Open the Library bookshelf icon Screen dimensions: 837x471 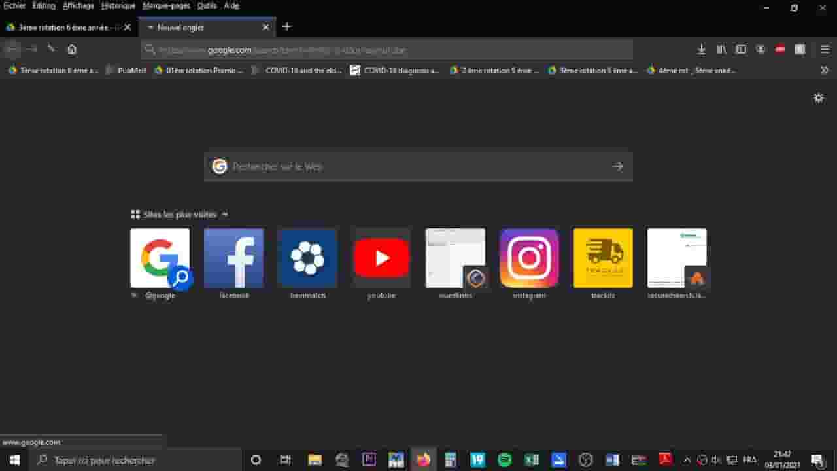pos(721,49)
